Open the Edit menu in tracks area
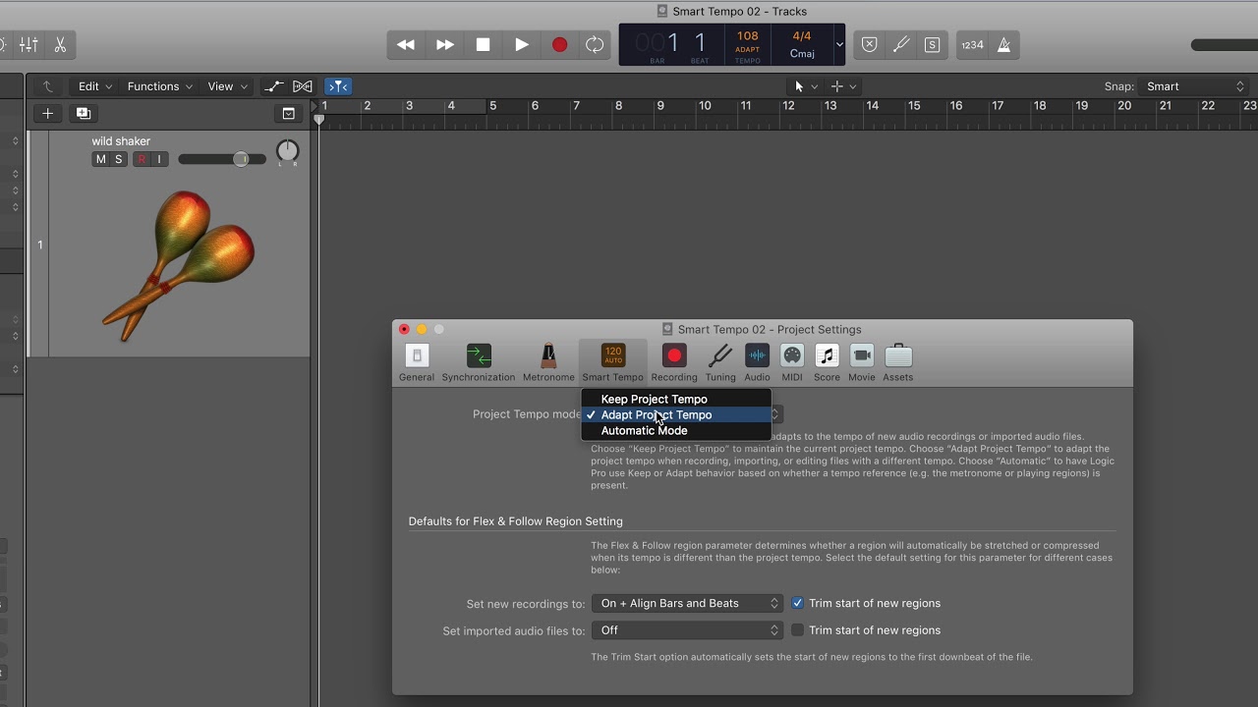The image size is (1258, 707). tap(95, 86)
